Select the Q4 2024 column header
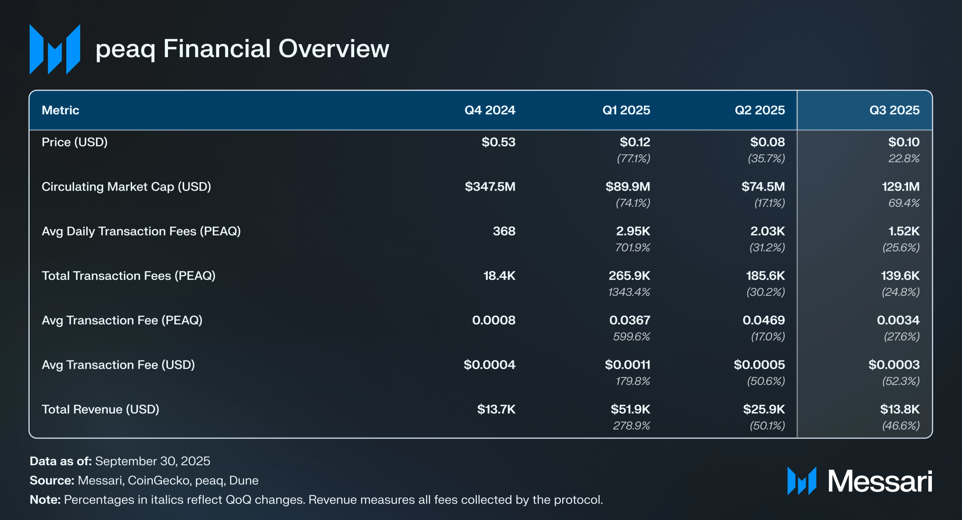The height and width of the screenshot is (520, 962). (490, 110)
